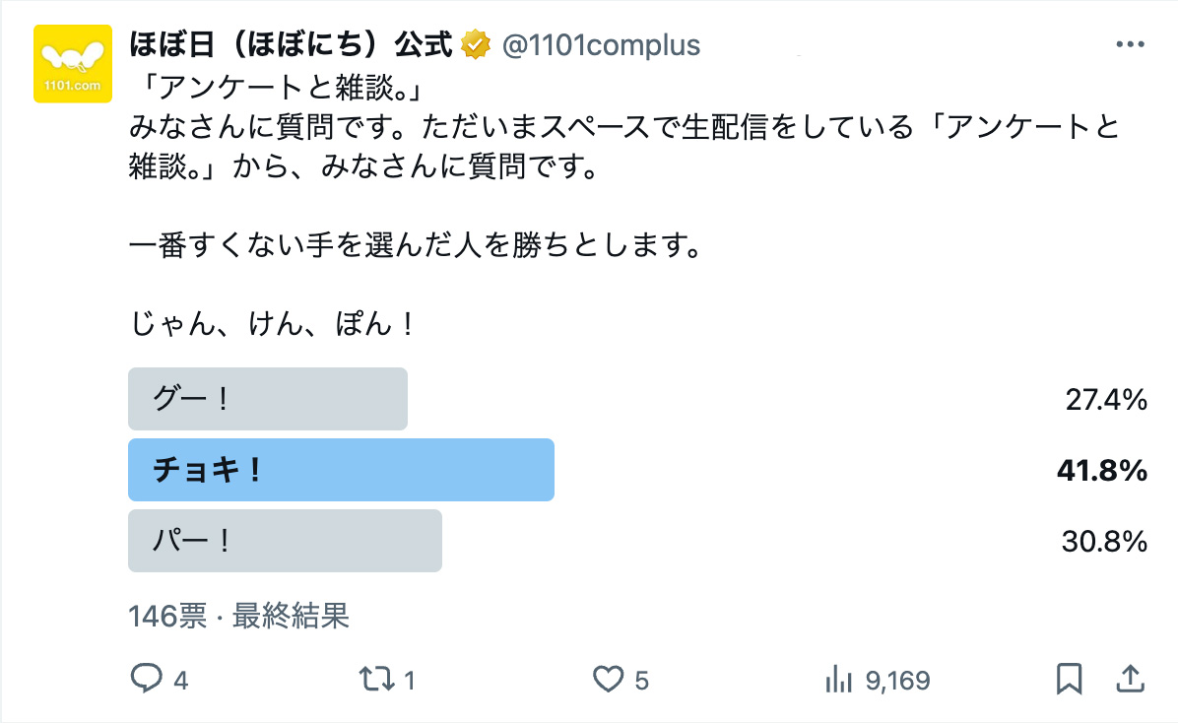Image resolution: width=1178 pixels, height=723 pixels.
Task: Click the ほぼ日 公式 account name
Action: coord(291,44)
